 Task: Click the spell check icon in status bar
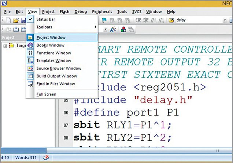click(46, 158)
